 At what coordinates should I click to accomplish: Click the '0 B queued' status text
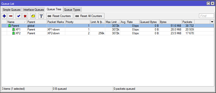coord(60,89)
